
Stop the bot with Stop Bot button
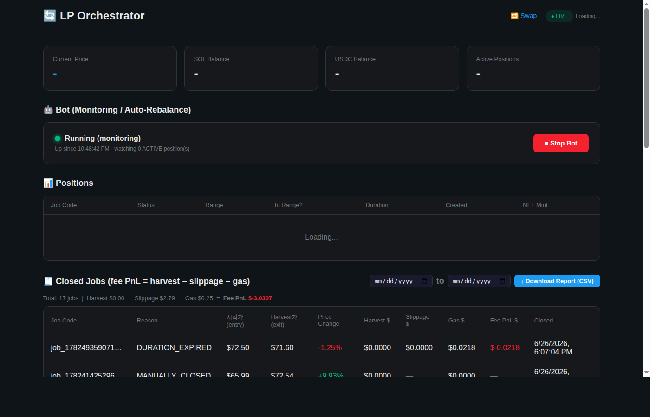pos(561,143)
